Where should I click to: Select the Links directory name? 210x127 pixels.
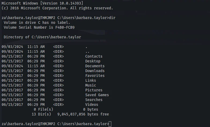(x=91, y=80)
